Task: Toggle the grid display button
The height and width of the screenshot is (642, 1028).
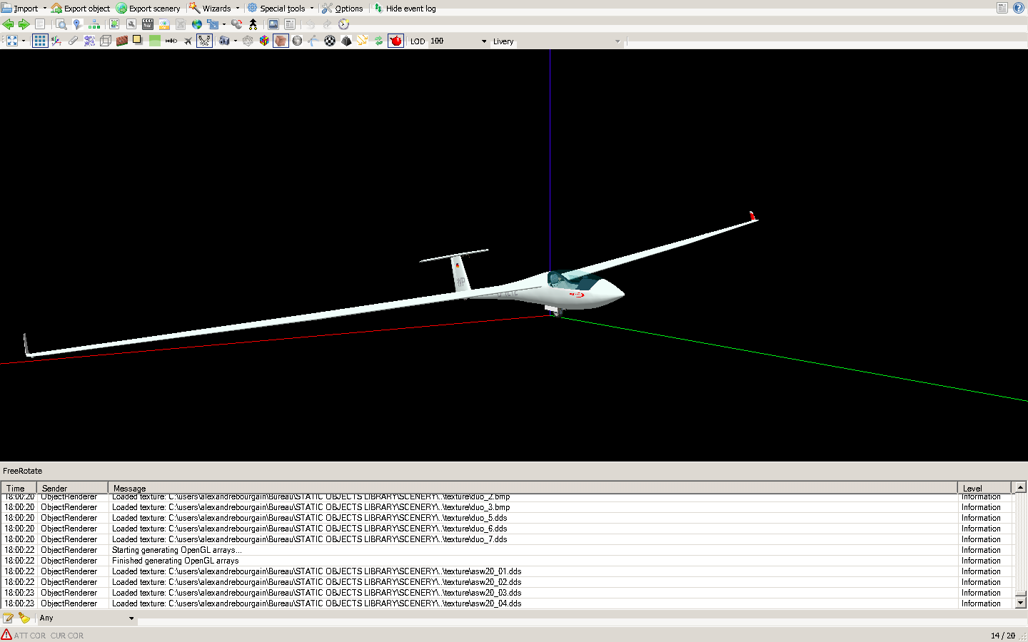Action: click(40, 41)
